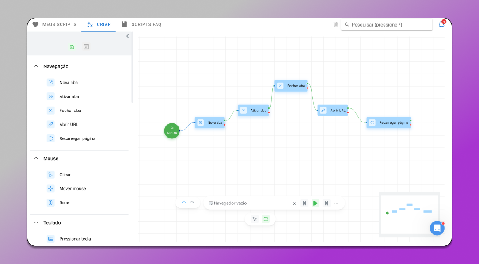This screenshot has width=479, height=264.
Task: Select Abrir URL in the sidebar
Action: (62, 125)
